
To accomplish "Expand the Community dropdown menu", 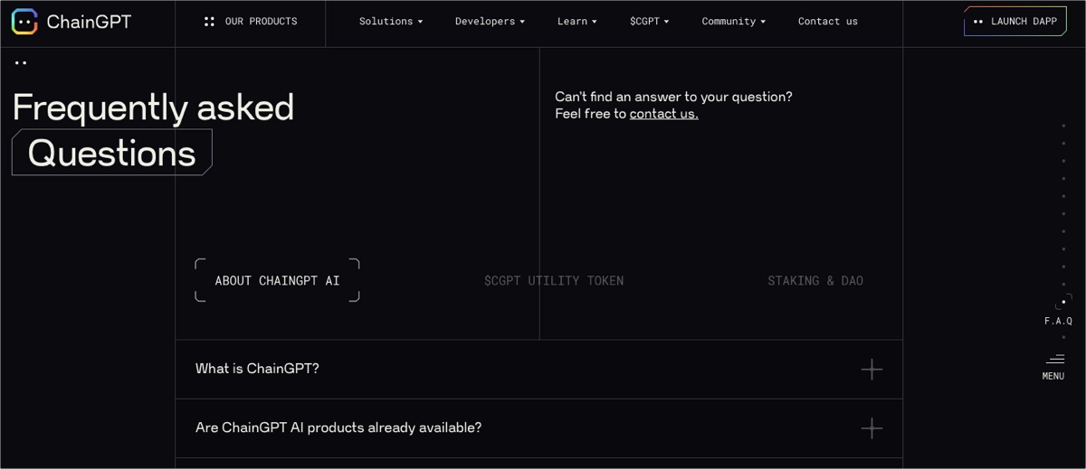I will (x=733, y=21).
